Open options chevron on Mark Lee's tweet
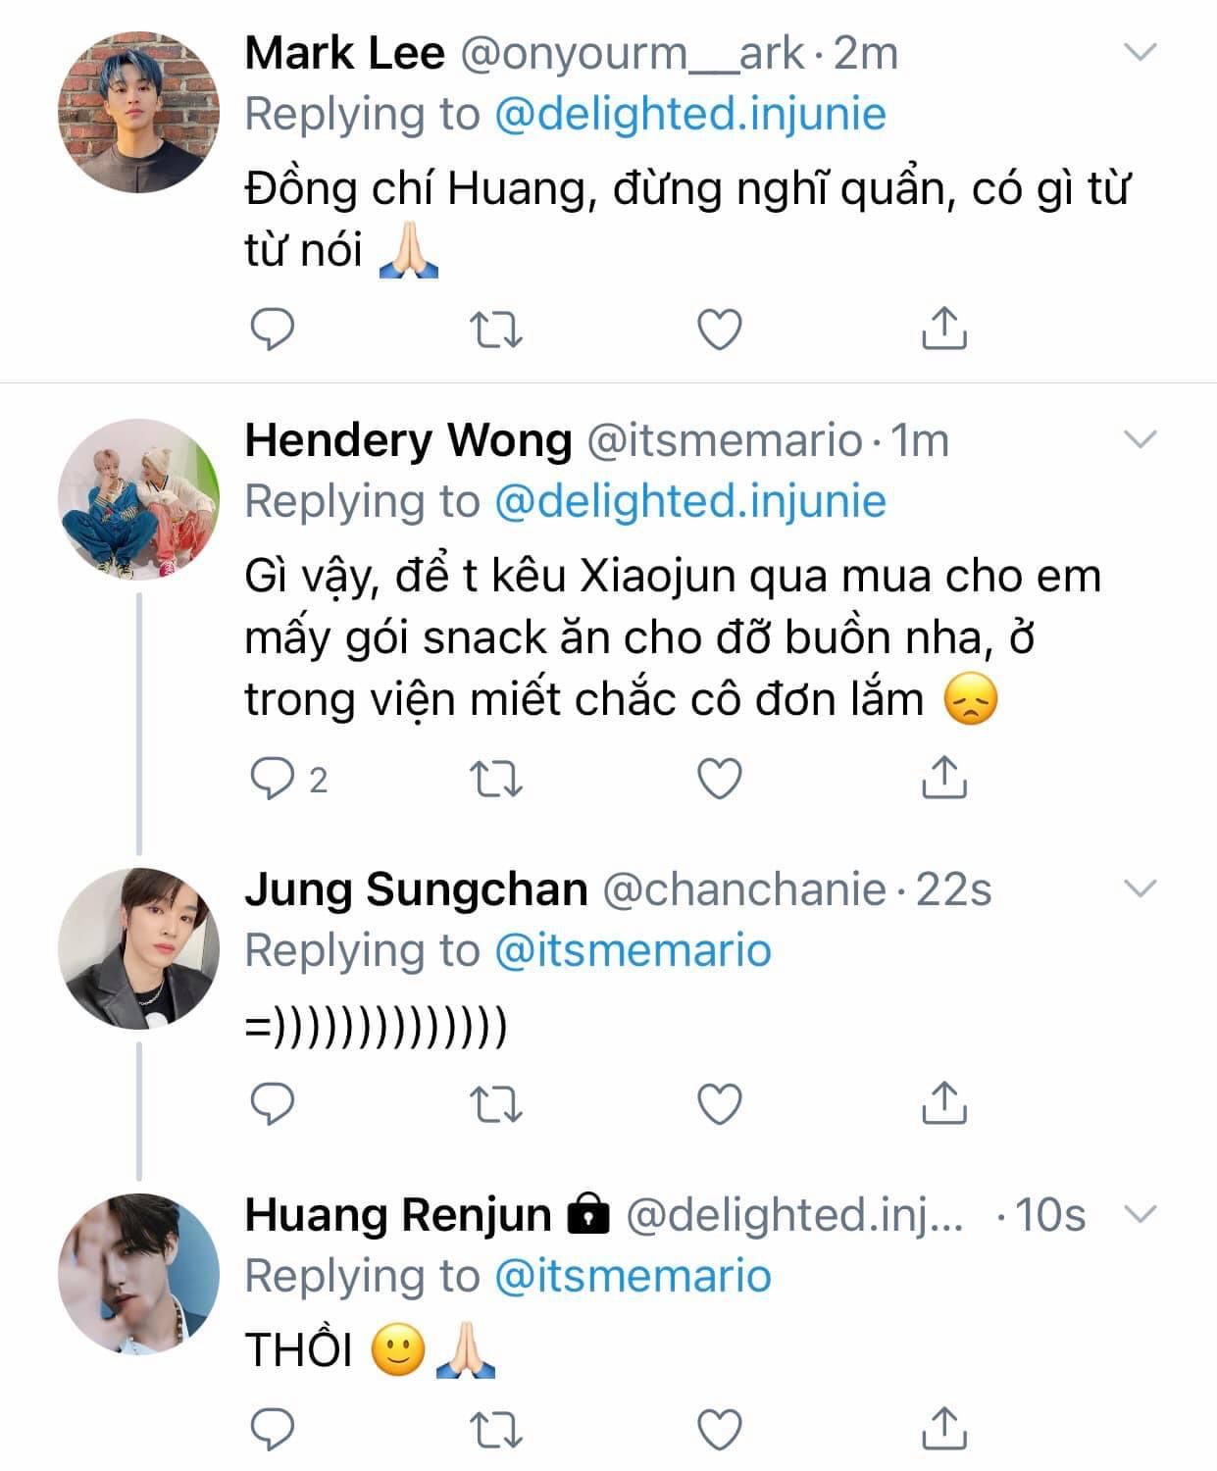This screenshot has width=1217, height=1471. [1140, 52]
